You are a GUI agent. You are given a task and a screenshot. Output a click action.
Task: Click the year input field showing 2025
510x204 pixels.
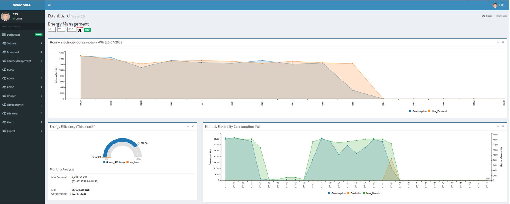tap(71, 29)
